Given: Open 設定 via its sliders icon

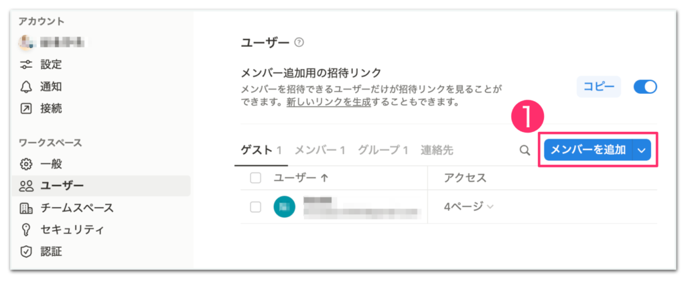Looking at the screenshot, I should tap(26, 65).
